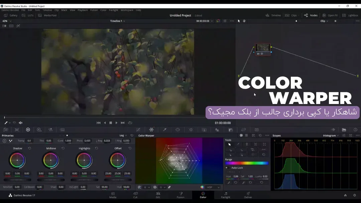Open the LUTs browser
Screen dimensions: 361x203
pyautogui.click(x=28, y=15)
